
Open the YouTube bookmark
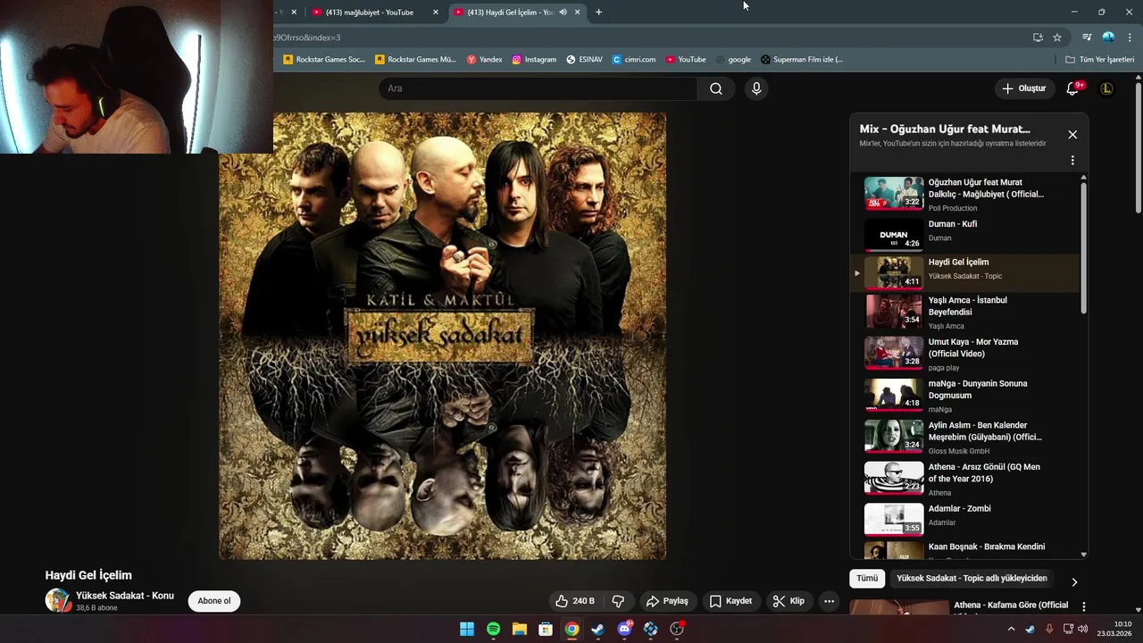[686, 60]
